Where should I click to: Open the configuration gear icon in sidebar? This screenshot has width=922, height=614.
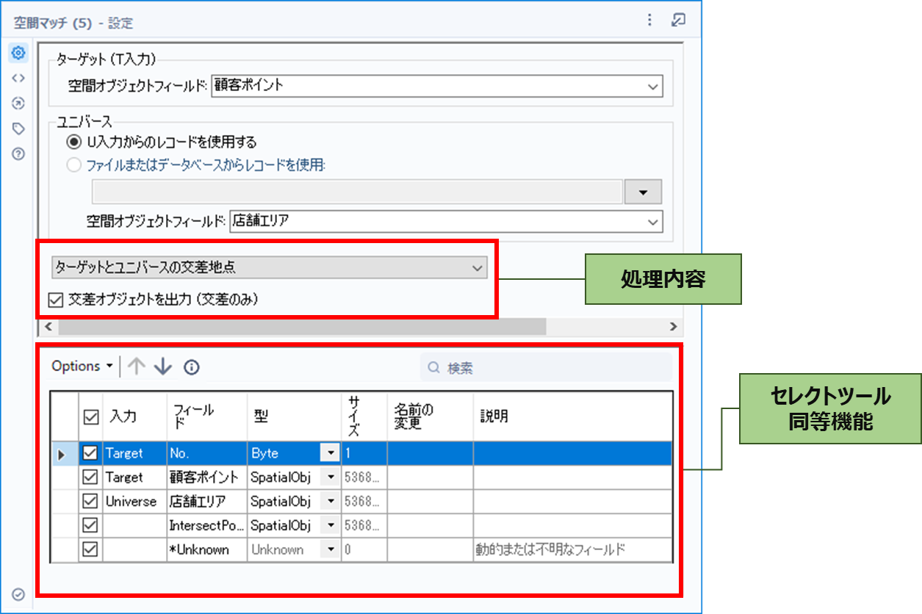[18, 53]
